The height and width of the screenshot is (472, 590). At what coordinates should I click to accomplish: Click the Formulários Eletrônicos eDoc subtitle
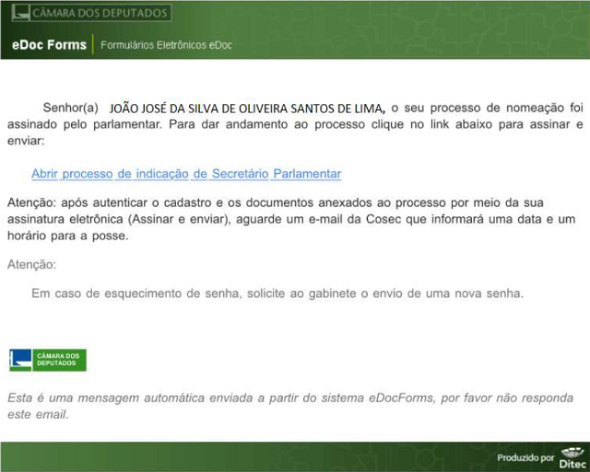pos(166,45)
